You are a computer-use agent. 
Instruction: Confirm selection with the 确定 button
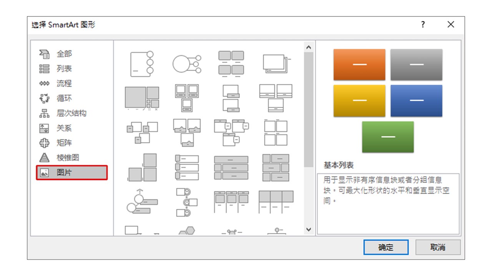pos(386,247)
